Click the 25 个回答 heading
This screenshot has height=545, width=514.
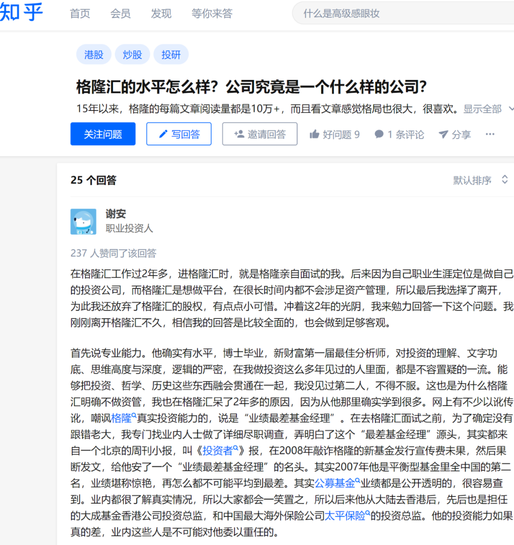click(x=93, y=180)
